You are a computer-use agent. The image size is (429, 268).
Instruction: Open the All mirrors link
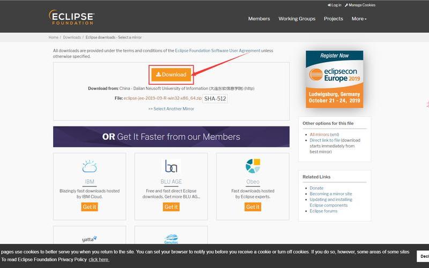pyautogui.click(x=319, y=135)
